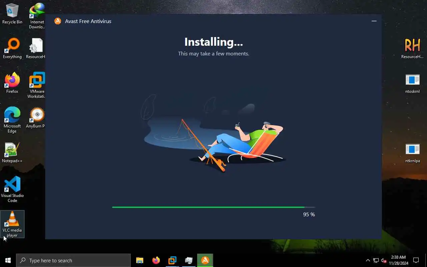Open the network status tray icon
Image resolution: width=427 pixels, height=267 pixels.
[x=376, y=260]
